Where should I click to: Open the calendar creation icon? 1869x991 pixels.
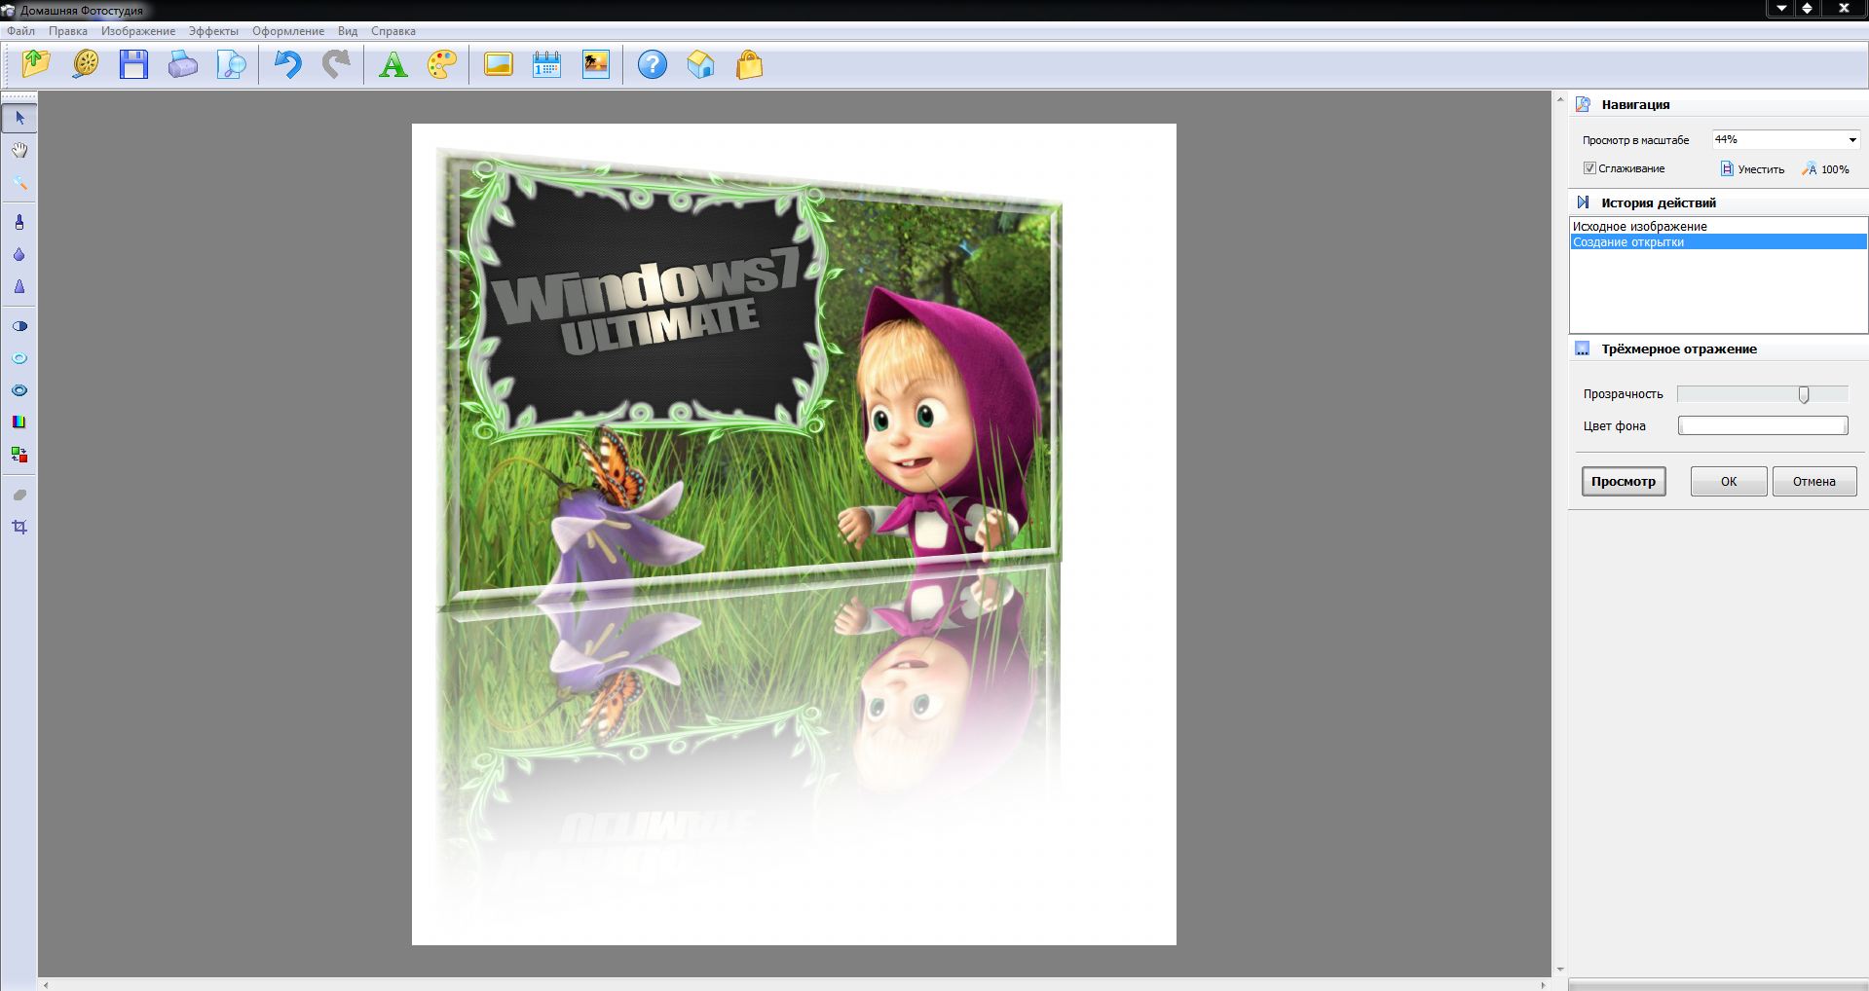pos(546,65)
